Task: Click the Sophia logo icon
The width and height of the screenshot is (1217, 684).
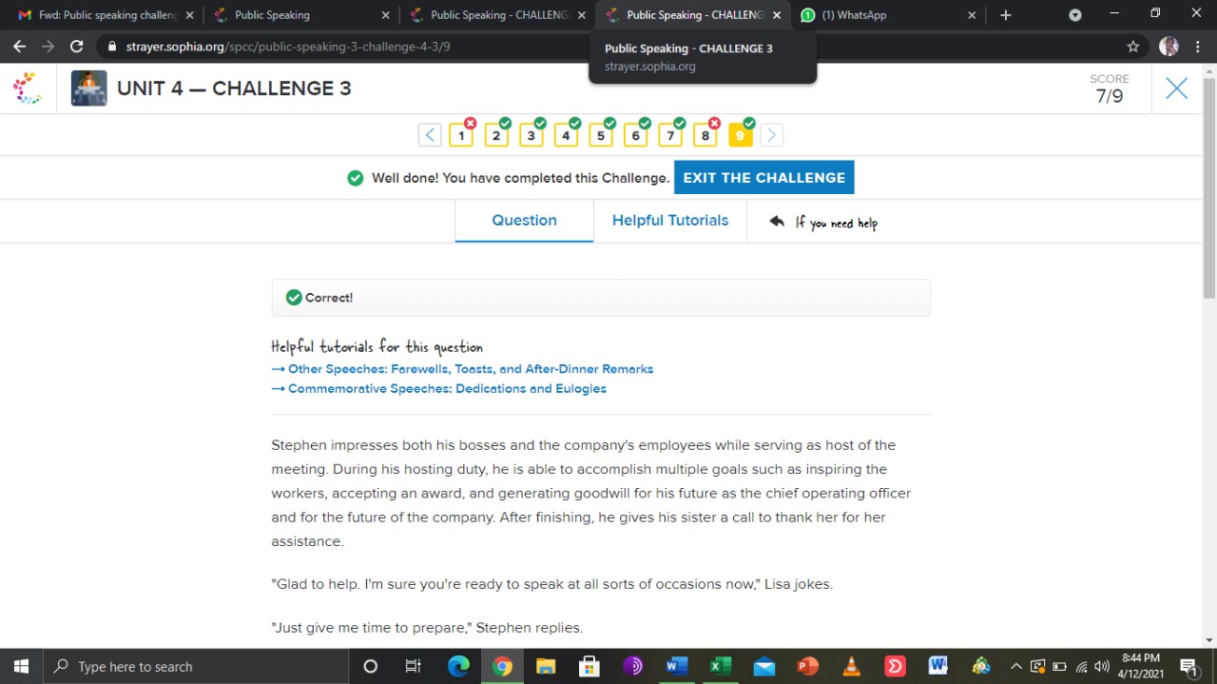Action: click(28, 88)
